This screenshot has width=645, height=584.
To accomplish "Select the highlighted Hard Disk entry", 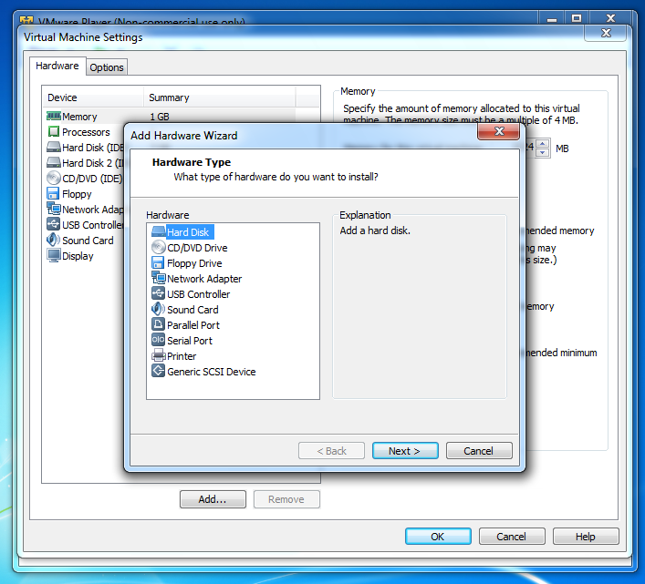I will 188,232.
